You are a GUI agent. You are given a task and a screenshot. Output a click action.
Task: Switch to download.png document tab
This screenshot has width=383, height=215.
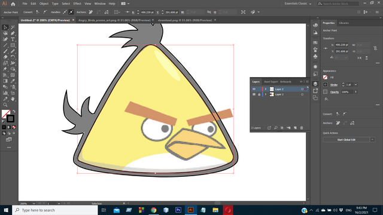click(x=185, y=20)
